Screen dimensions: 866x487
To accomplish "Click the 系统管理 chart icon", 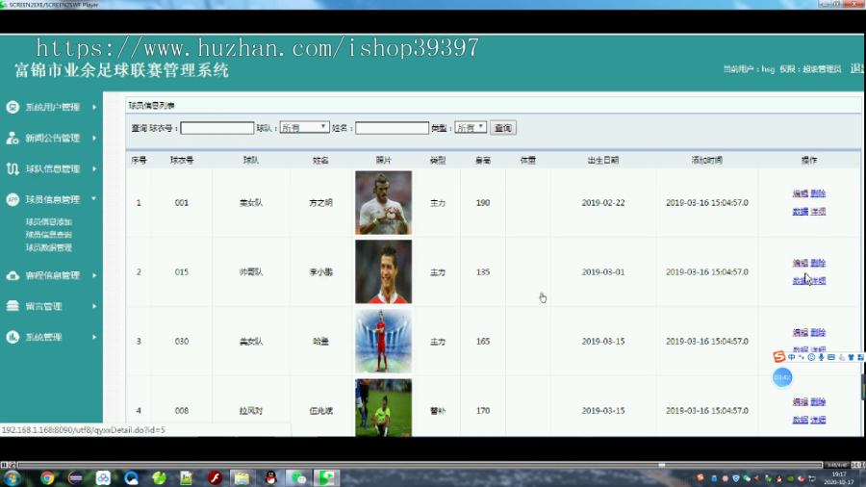I will (x=13, y=337).
